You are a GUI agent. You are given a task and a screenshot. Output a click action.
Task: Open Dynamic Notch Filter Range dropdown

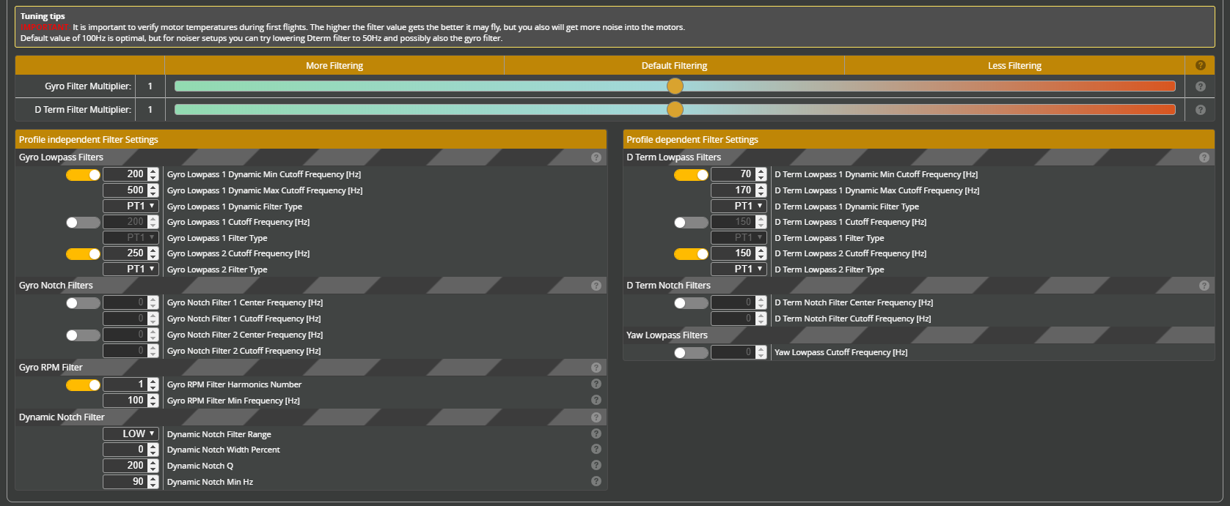point(131,434)
